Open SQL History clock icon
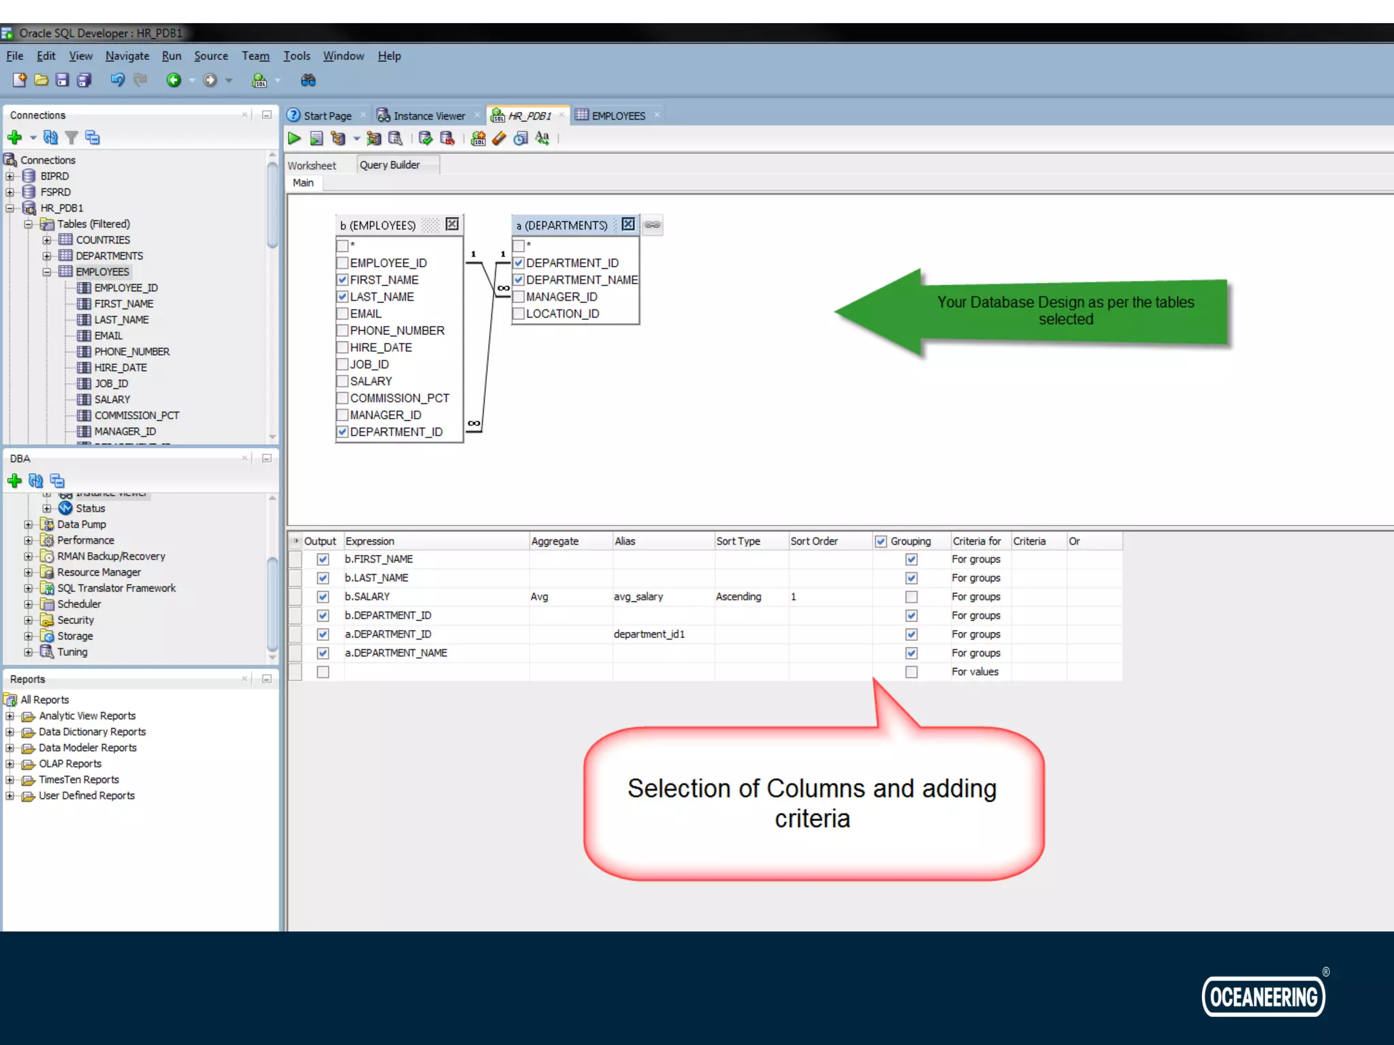 click(x=521, y=139)
